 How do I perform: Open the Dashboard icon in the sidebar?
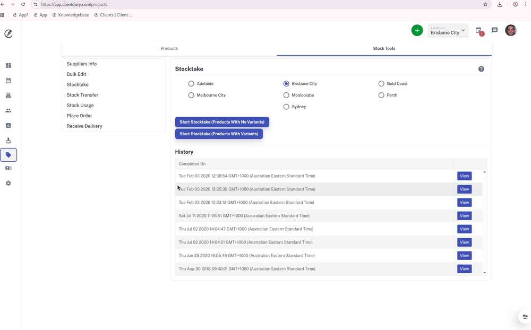tap(8, 66)
